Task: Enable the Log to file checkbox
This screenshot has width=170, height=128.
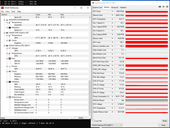Action: point(94,121)
